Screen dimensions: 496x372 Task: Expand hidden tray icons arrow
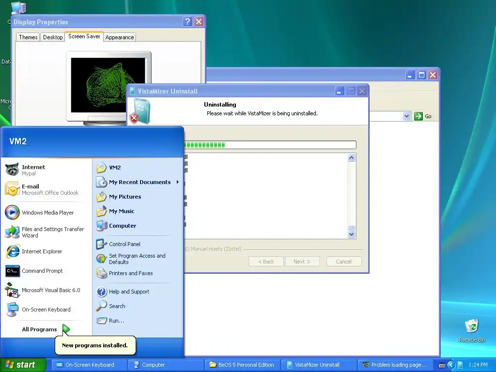point(451,365)
